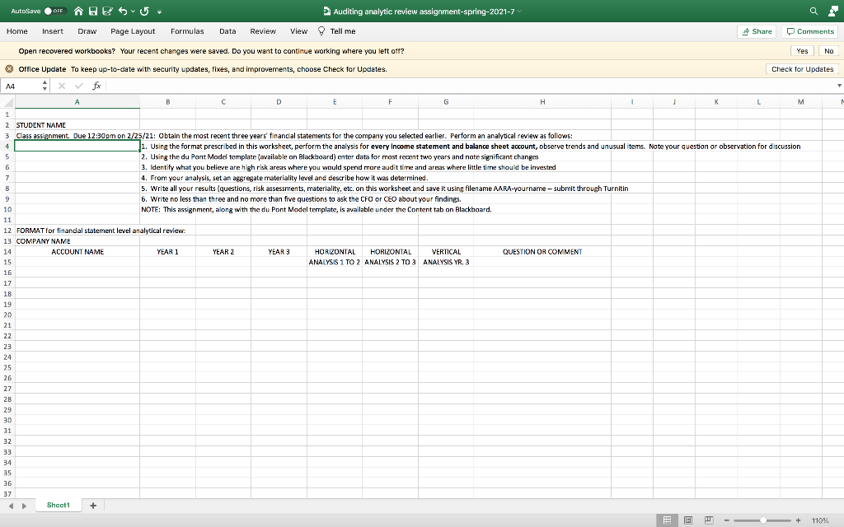Click the VERTICAL header cell
This screenshot has height=527, width=844.
(x=446, y=252)
